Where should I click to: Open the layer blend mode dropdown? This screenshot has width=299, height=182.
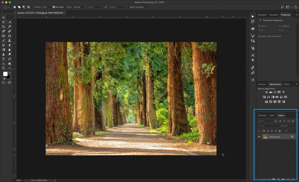coord(268,126)
